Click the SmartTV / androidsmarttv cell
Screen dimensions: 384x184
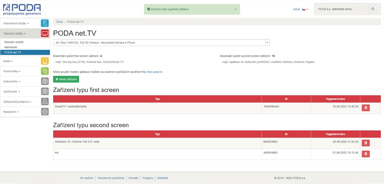pyautogui.click(x=157, y=108)
